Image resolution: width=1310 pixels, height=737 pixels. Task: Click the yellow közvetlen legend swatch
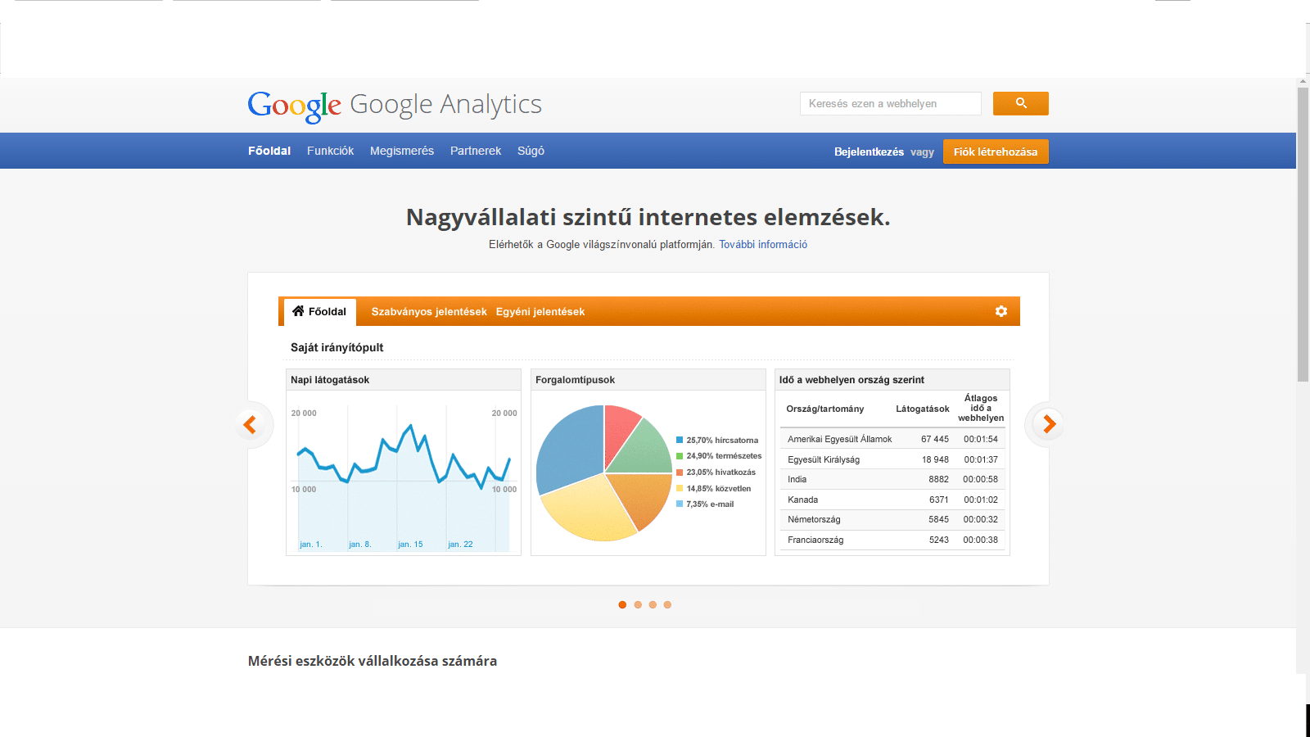(x=680, y=488)
